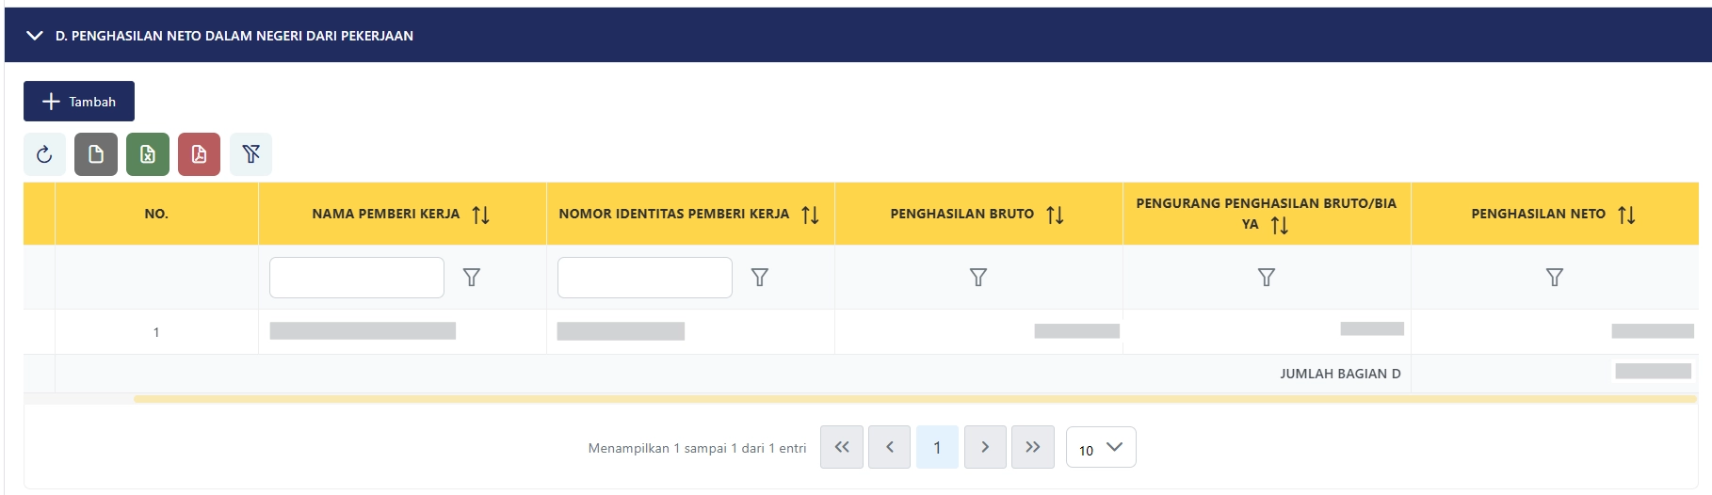Select page 1 in pagination
The width and height of the screenshot is (1712, 495).
[937, 448]
